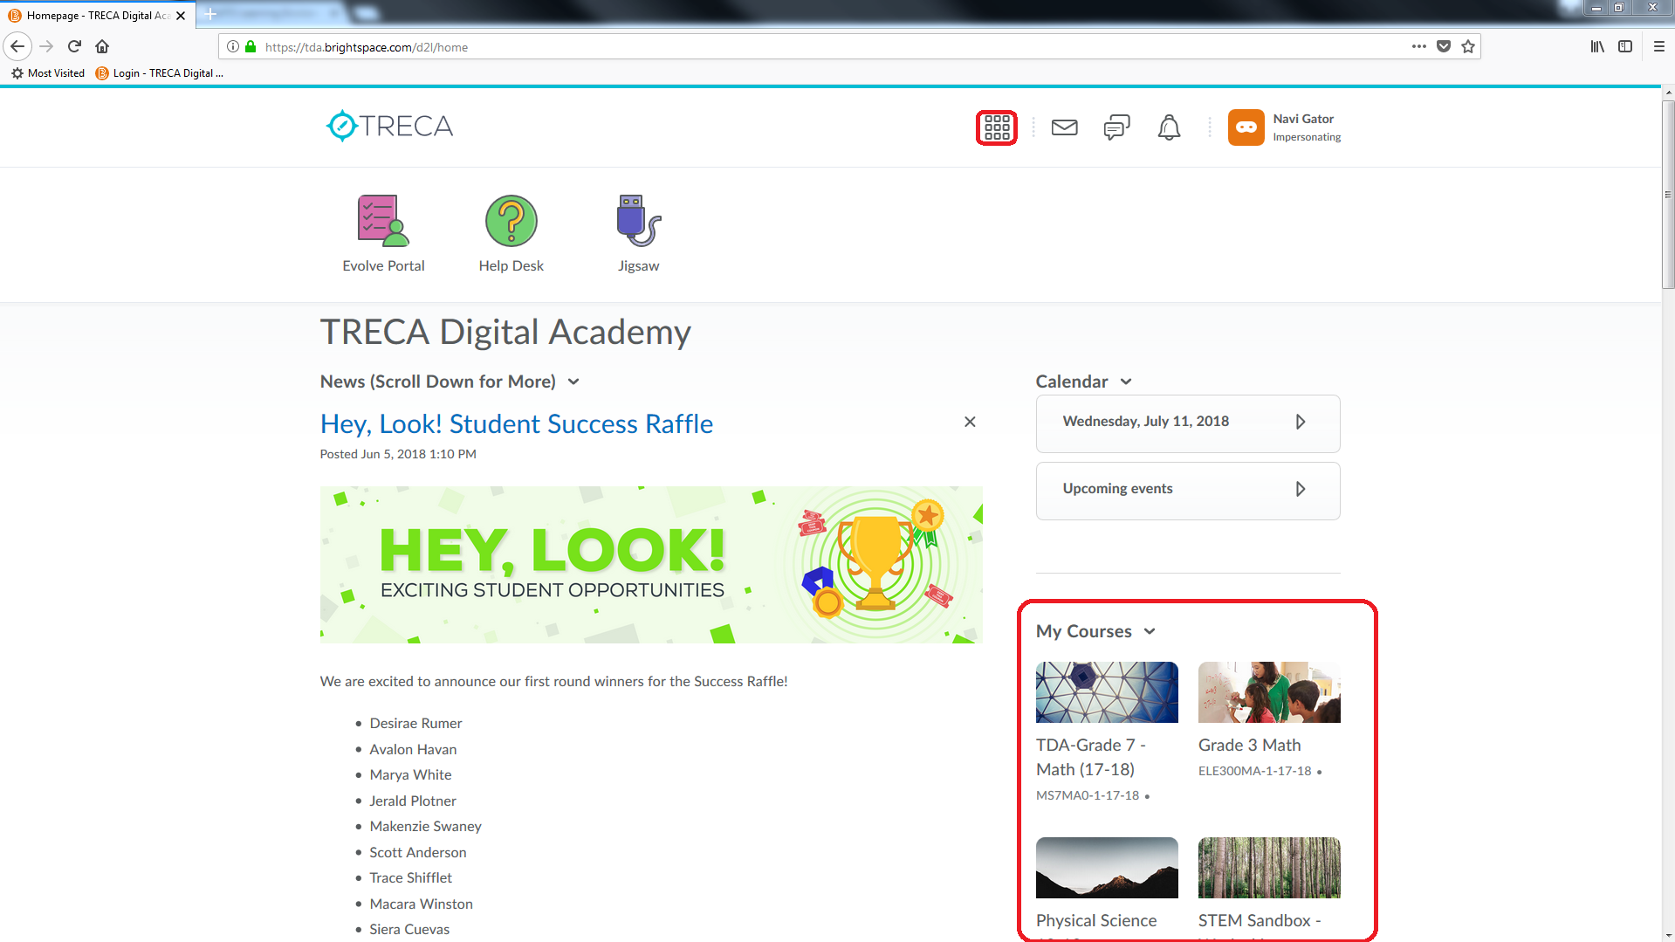Image resolution: width=1675 pixels, height=942 pixels.
Task: Open Firefox library icon
Action: tap(1596, 46)
